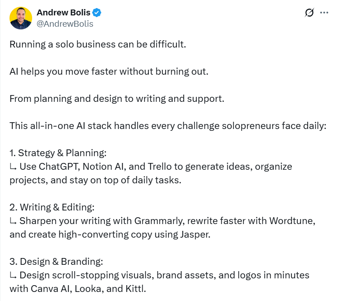Screen dimensions: 337x301
Task: Click Andrew Bolis profile picture
Action: click(21, 18)
